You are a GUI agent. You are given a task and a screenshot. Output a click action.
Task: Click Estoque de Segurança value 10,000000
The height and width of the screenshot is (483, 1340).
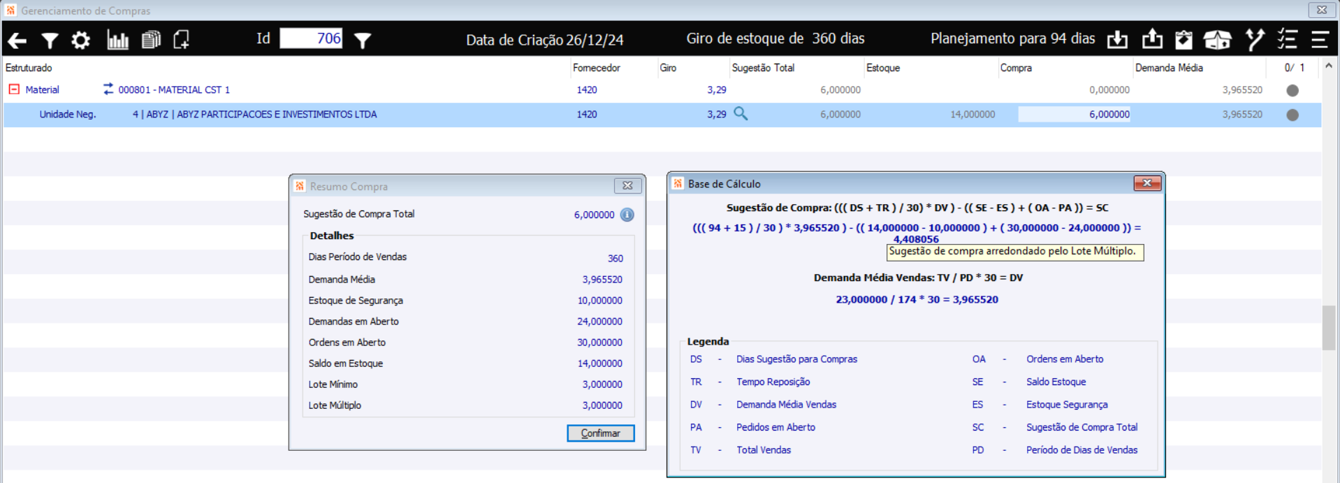click(599, 301)
